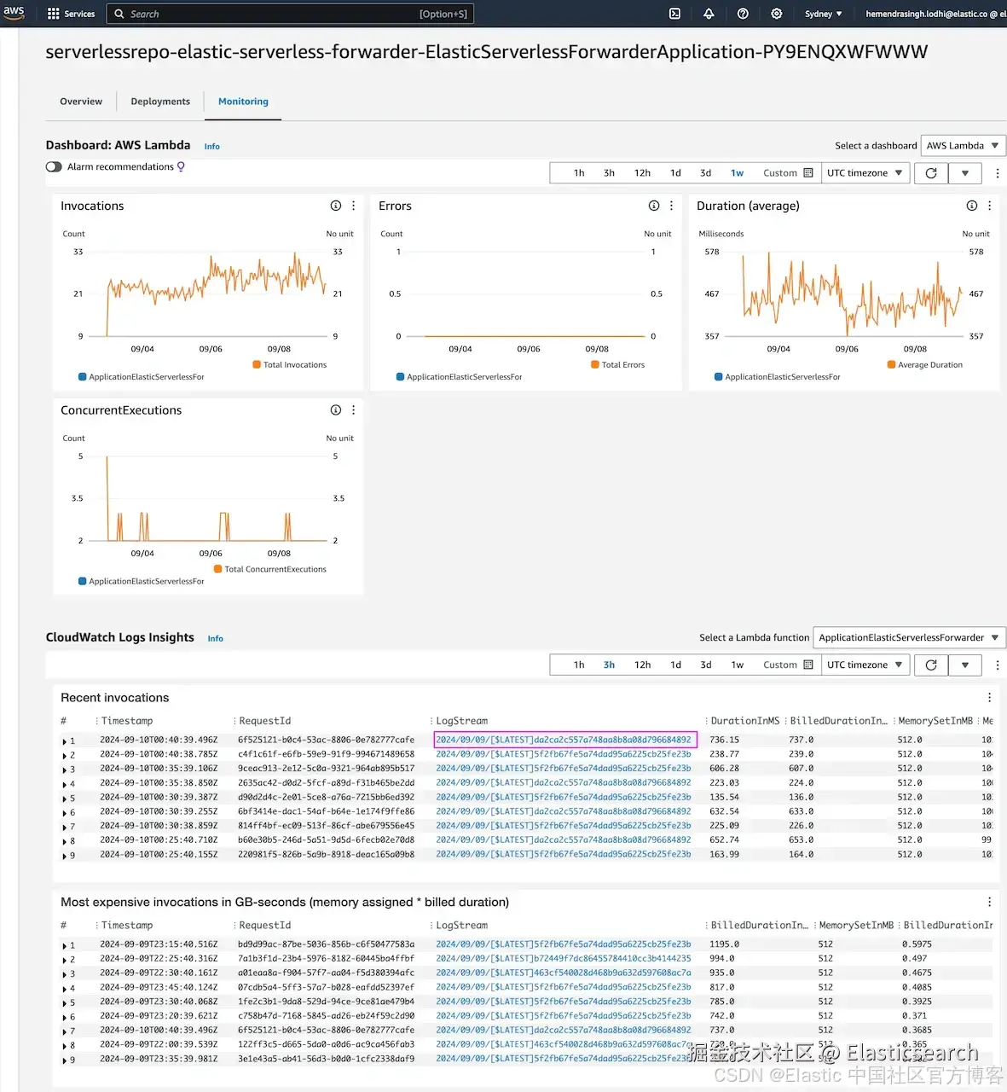Image resolution: width=1007 pixels, height=1092 pixels.
Task: Open the Logs Insights overflow menu
Action: point(998,665)
